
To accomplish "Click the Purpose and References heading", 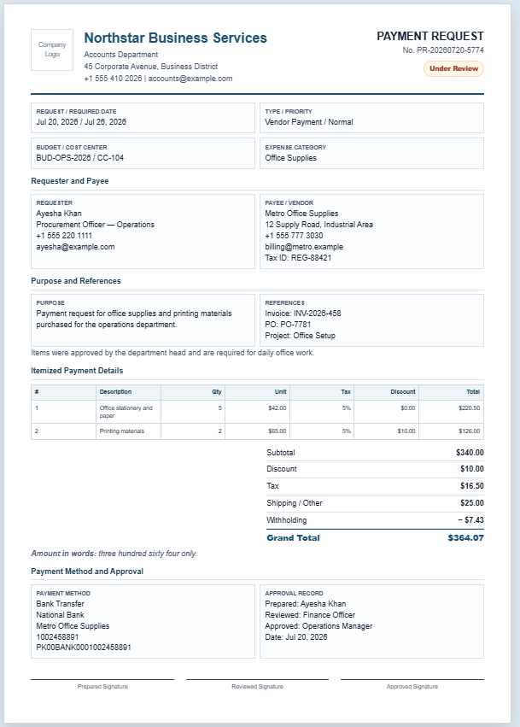I will pos(76,281).
